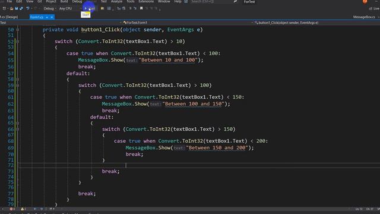The width and height of the screenshot is (380, 214).
Task: Click the Save All icon in toolbar
Action: coord(21,8)
